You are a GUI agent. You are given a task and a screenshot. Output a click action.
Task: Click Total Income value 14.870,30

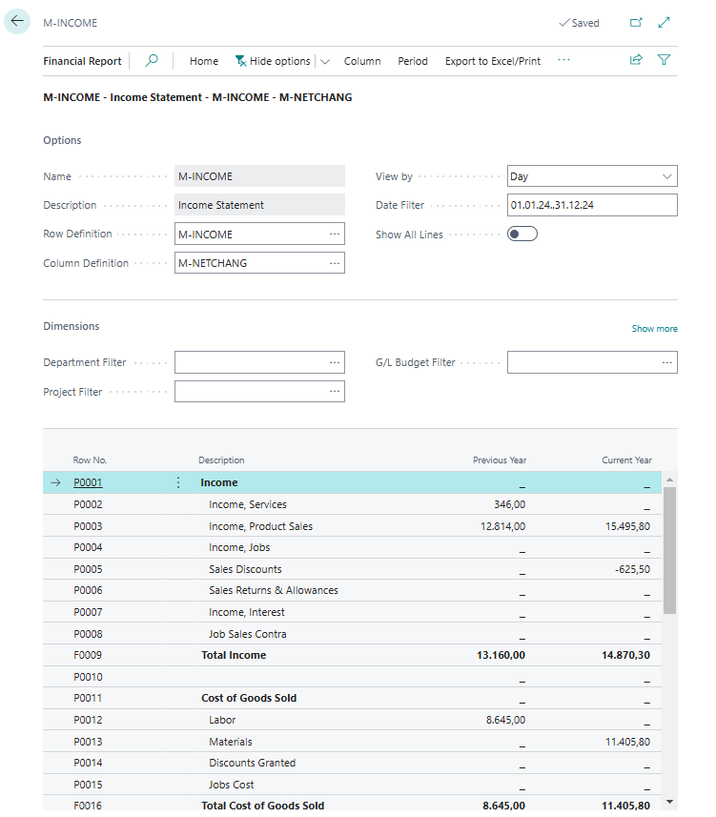(x=625, y=655)
